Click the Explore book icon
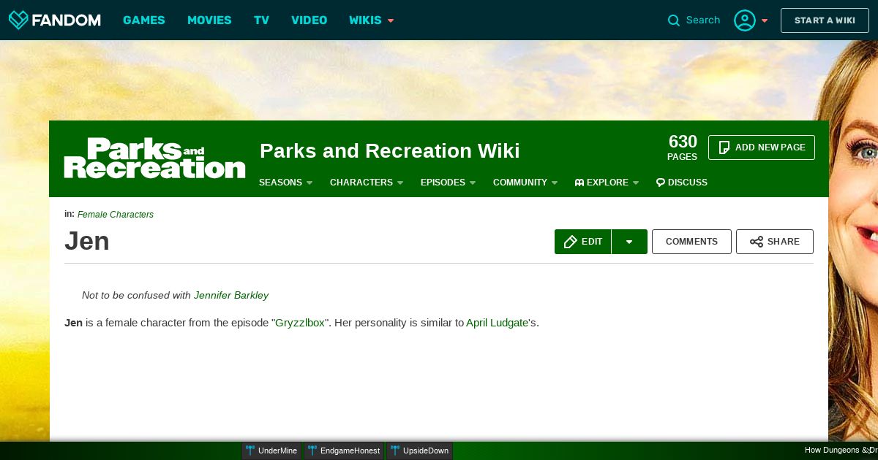 coord(579,183)
